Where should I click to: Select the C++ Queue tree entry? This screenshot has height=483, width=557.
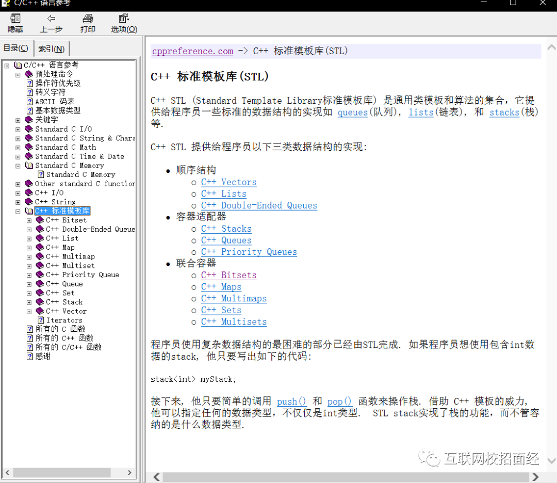(x=64, y=284)
